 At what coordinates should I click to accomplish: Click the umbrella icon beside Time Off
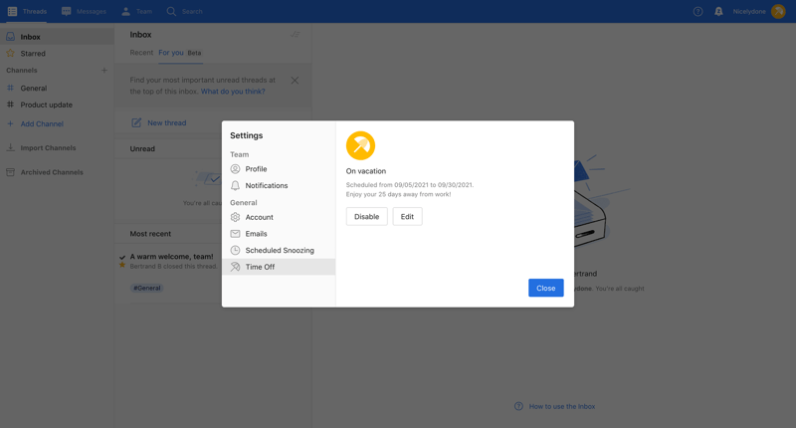235,267
